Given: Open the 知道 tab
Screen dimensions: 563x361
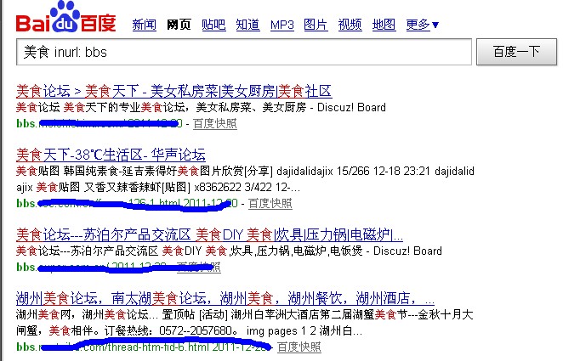Looking at the screenshot, I should (247, 25).
